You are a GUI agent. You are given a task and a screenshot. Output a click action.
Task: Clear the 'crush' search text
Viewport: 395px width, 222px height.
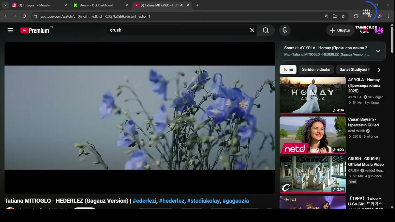click(252, 30)
